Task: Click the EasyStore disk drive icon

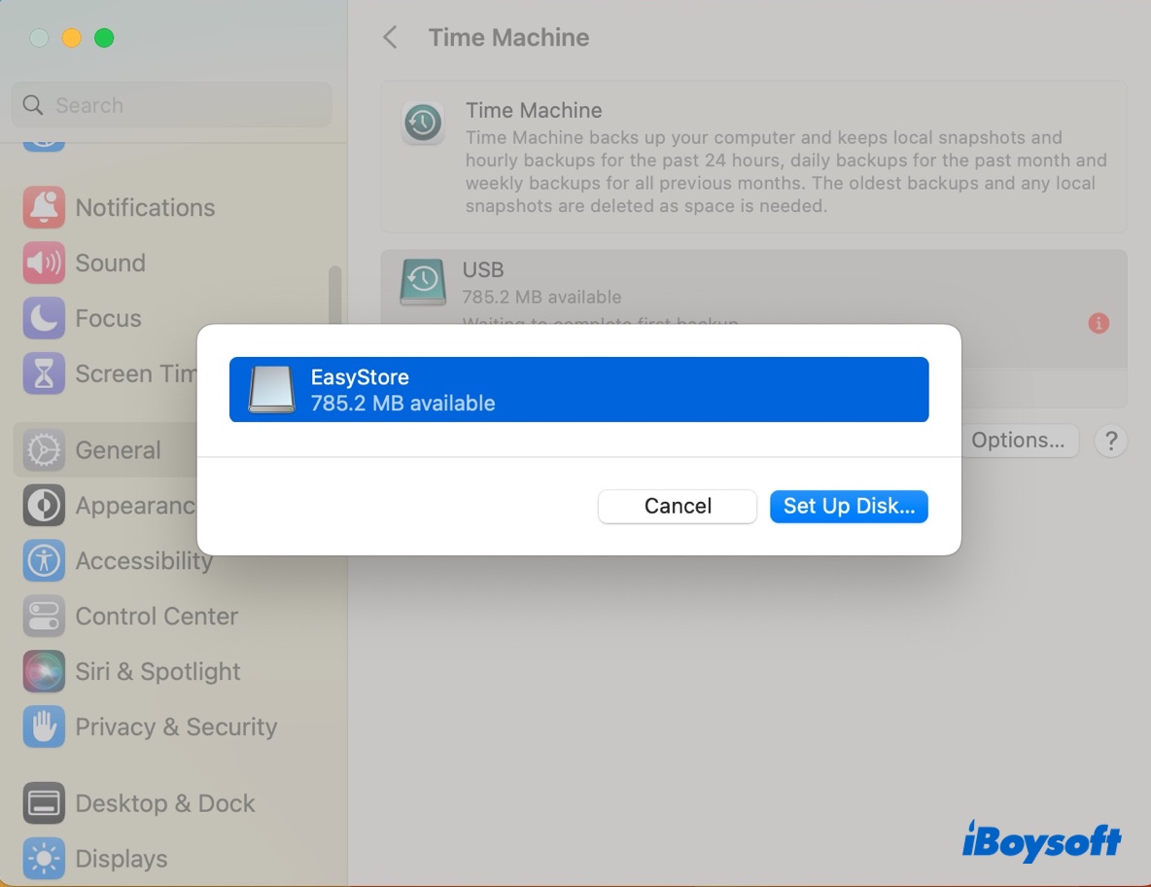Action: pos(270,389)
